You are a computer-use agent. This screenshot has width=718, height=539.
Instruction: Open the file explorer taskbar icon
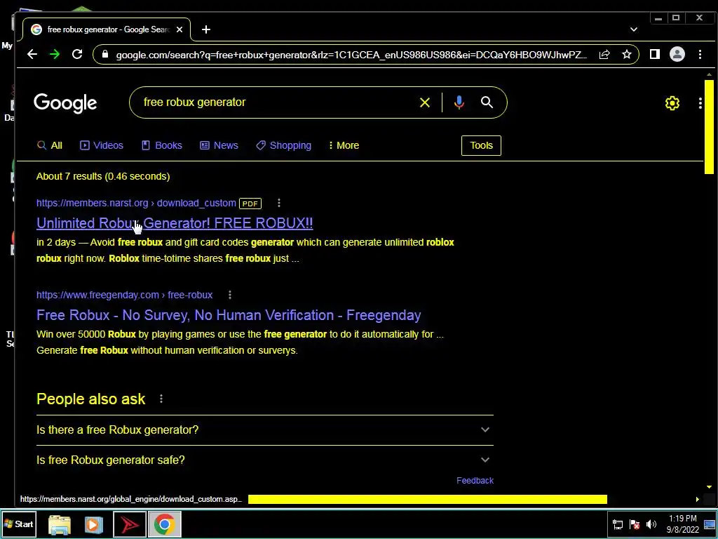(x=60, y=525)
